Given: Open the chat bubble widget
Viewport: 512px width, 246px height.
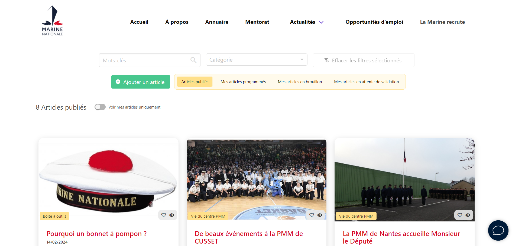Looking at the screenshot, I should pyautogui.click(x=498, y=230).
